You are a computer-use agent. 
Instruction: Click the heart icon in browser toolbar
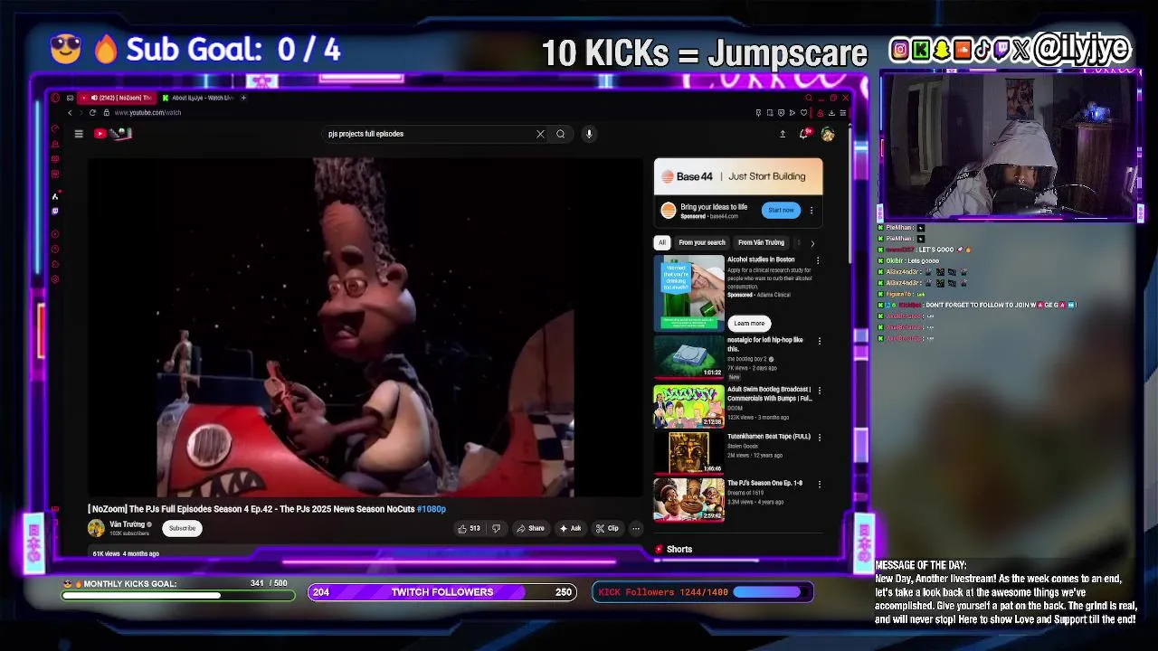coord(803,113)
